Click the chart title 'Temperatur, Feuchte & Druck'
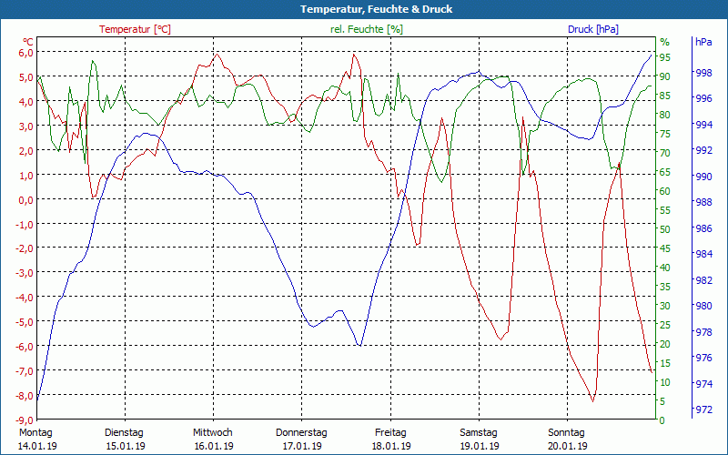728x455 pixels. point(376,9)
